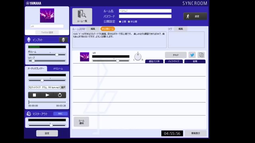Click the input microphone icon beside インプット
255x143 pixels.
click(x=29, y=40)
